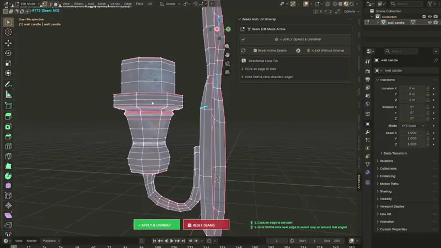The image size is (441, 248).
Task: Click the viewport zoom magnifier icon
Action: tap(227, 46)
